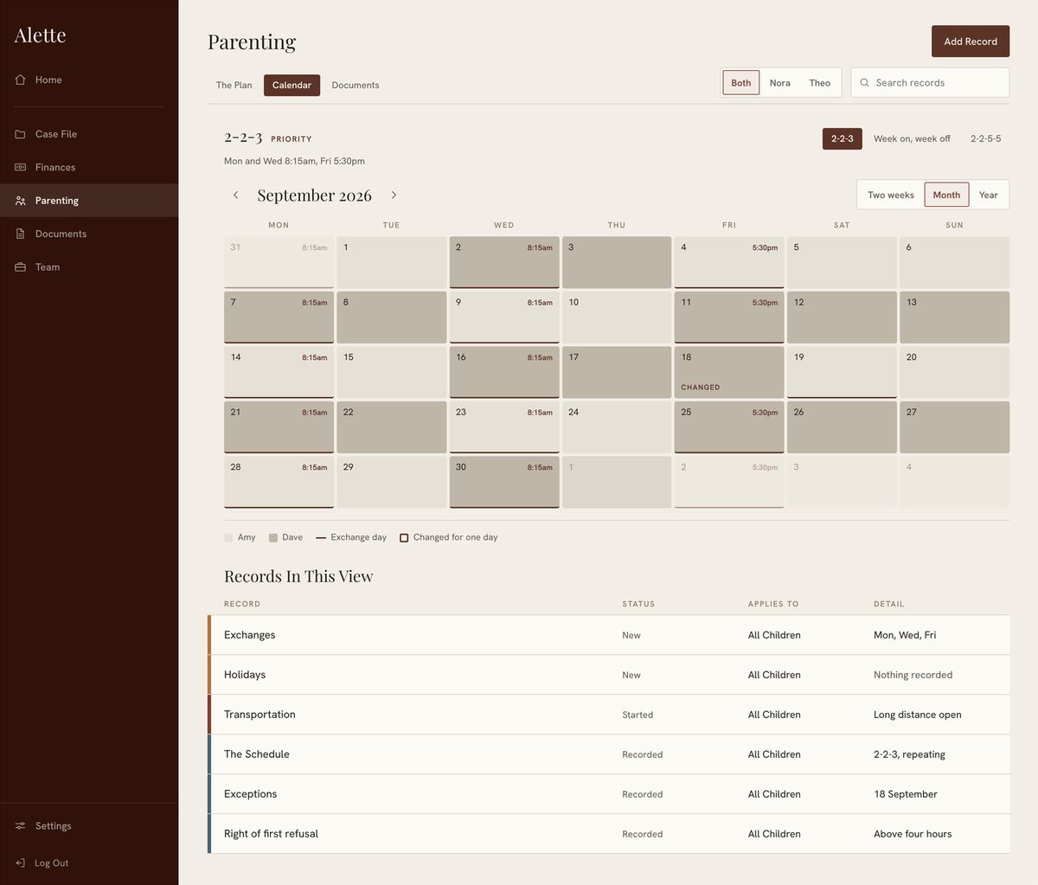Select the September 21 calendar cell
This screenshot has width=1038, height=885.
279,427
